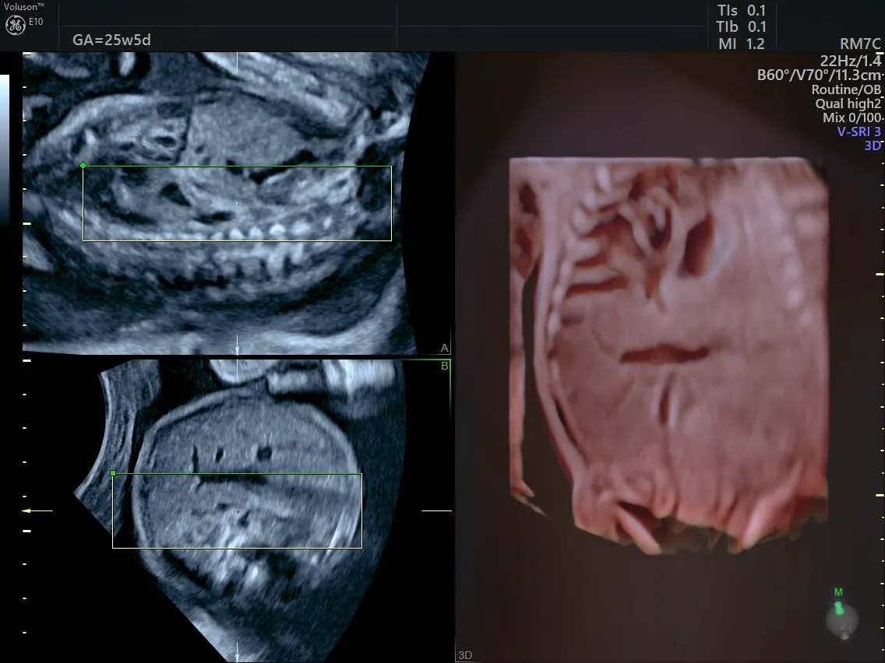
Task: Click the Routine/OB preset text
Action: click(846, 89)
